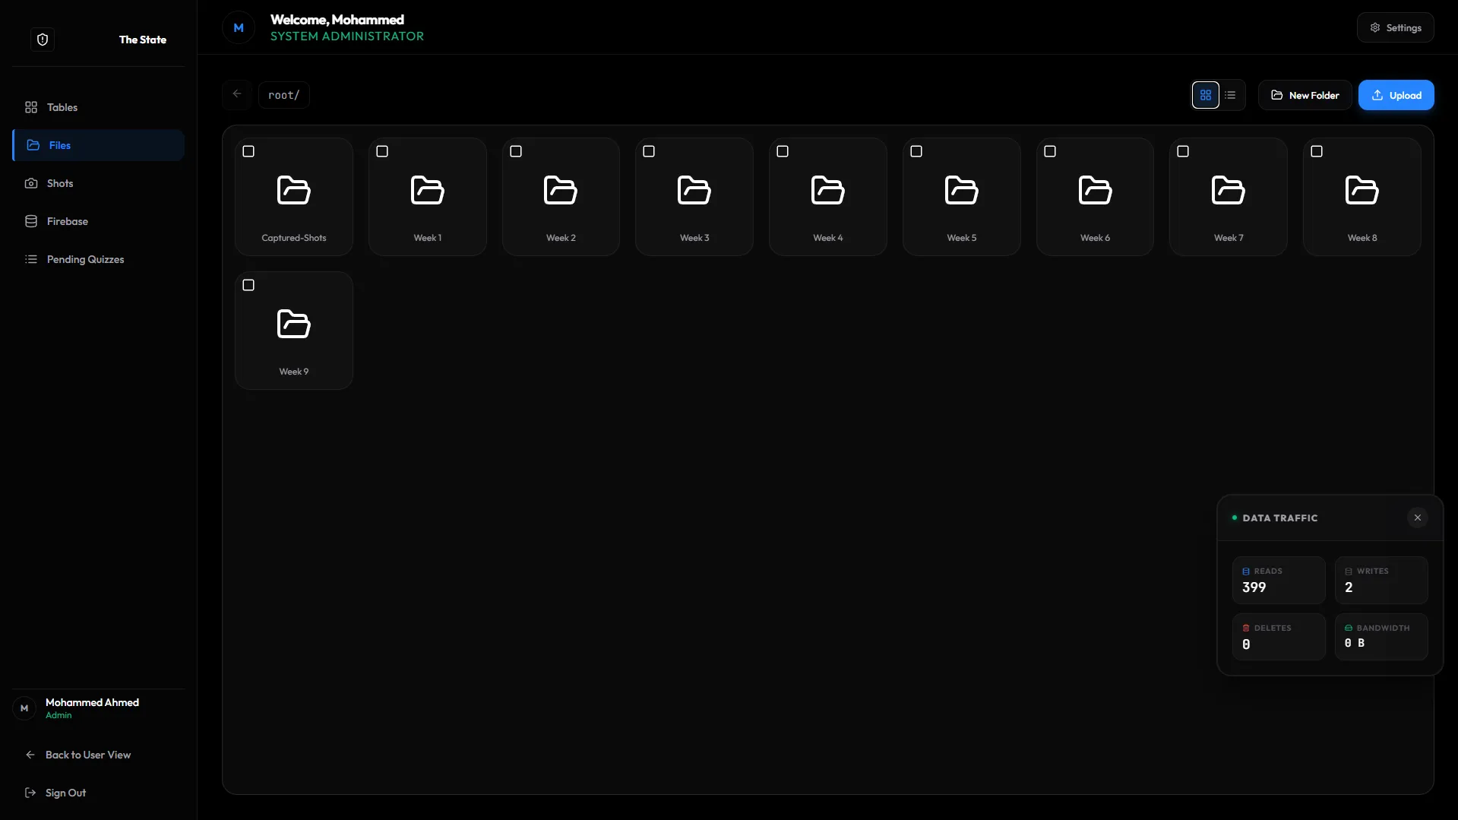This screenshot has height=820, width=1458.
Task: Open the Week 3 folder icon
Action: 694,191
